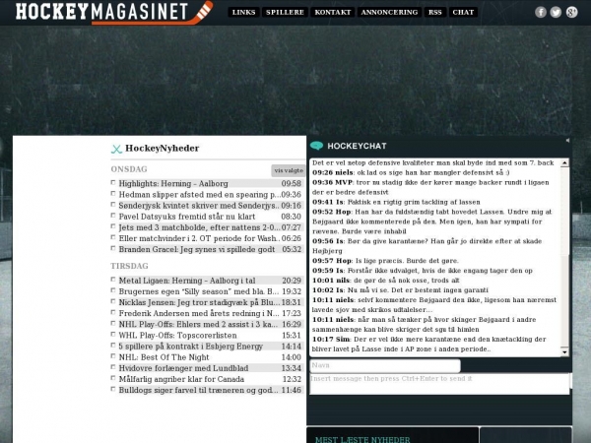Open the ANNONCERING menu item
This screenshot has width=591, height=443.
(389, 12)
